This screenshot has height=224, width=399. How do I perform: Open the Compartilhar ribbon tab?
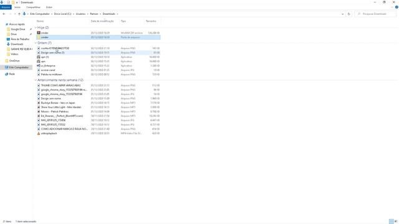tap(33, 7)
